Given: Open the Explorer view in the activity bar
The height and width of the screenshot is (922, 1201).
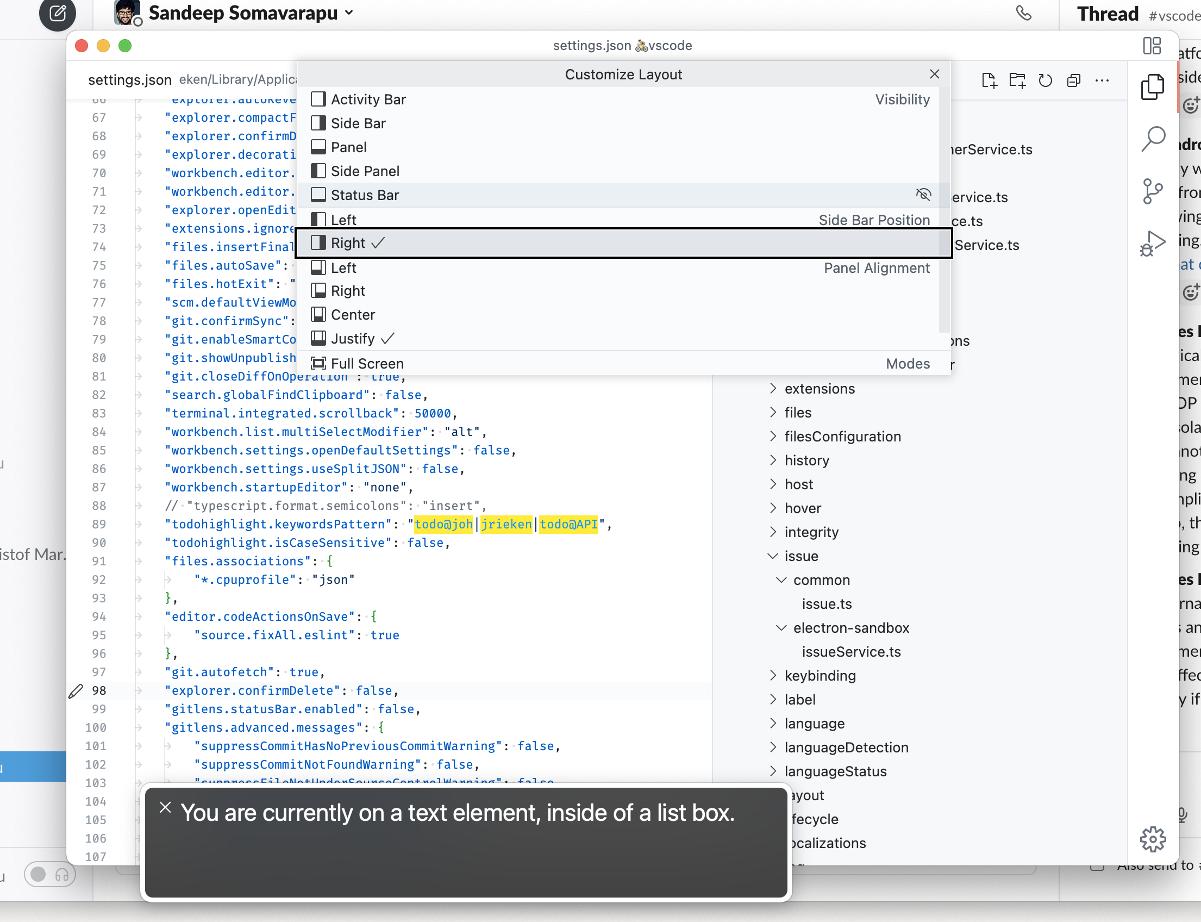Looking at the screenshot, I should (1153, 87).
